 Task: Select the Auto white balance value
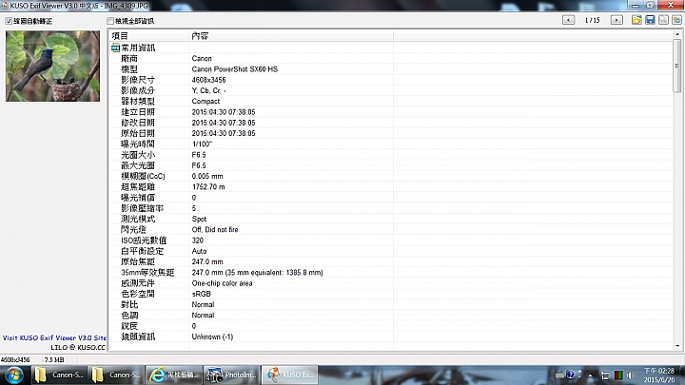(199, 251)
